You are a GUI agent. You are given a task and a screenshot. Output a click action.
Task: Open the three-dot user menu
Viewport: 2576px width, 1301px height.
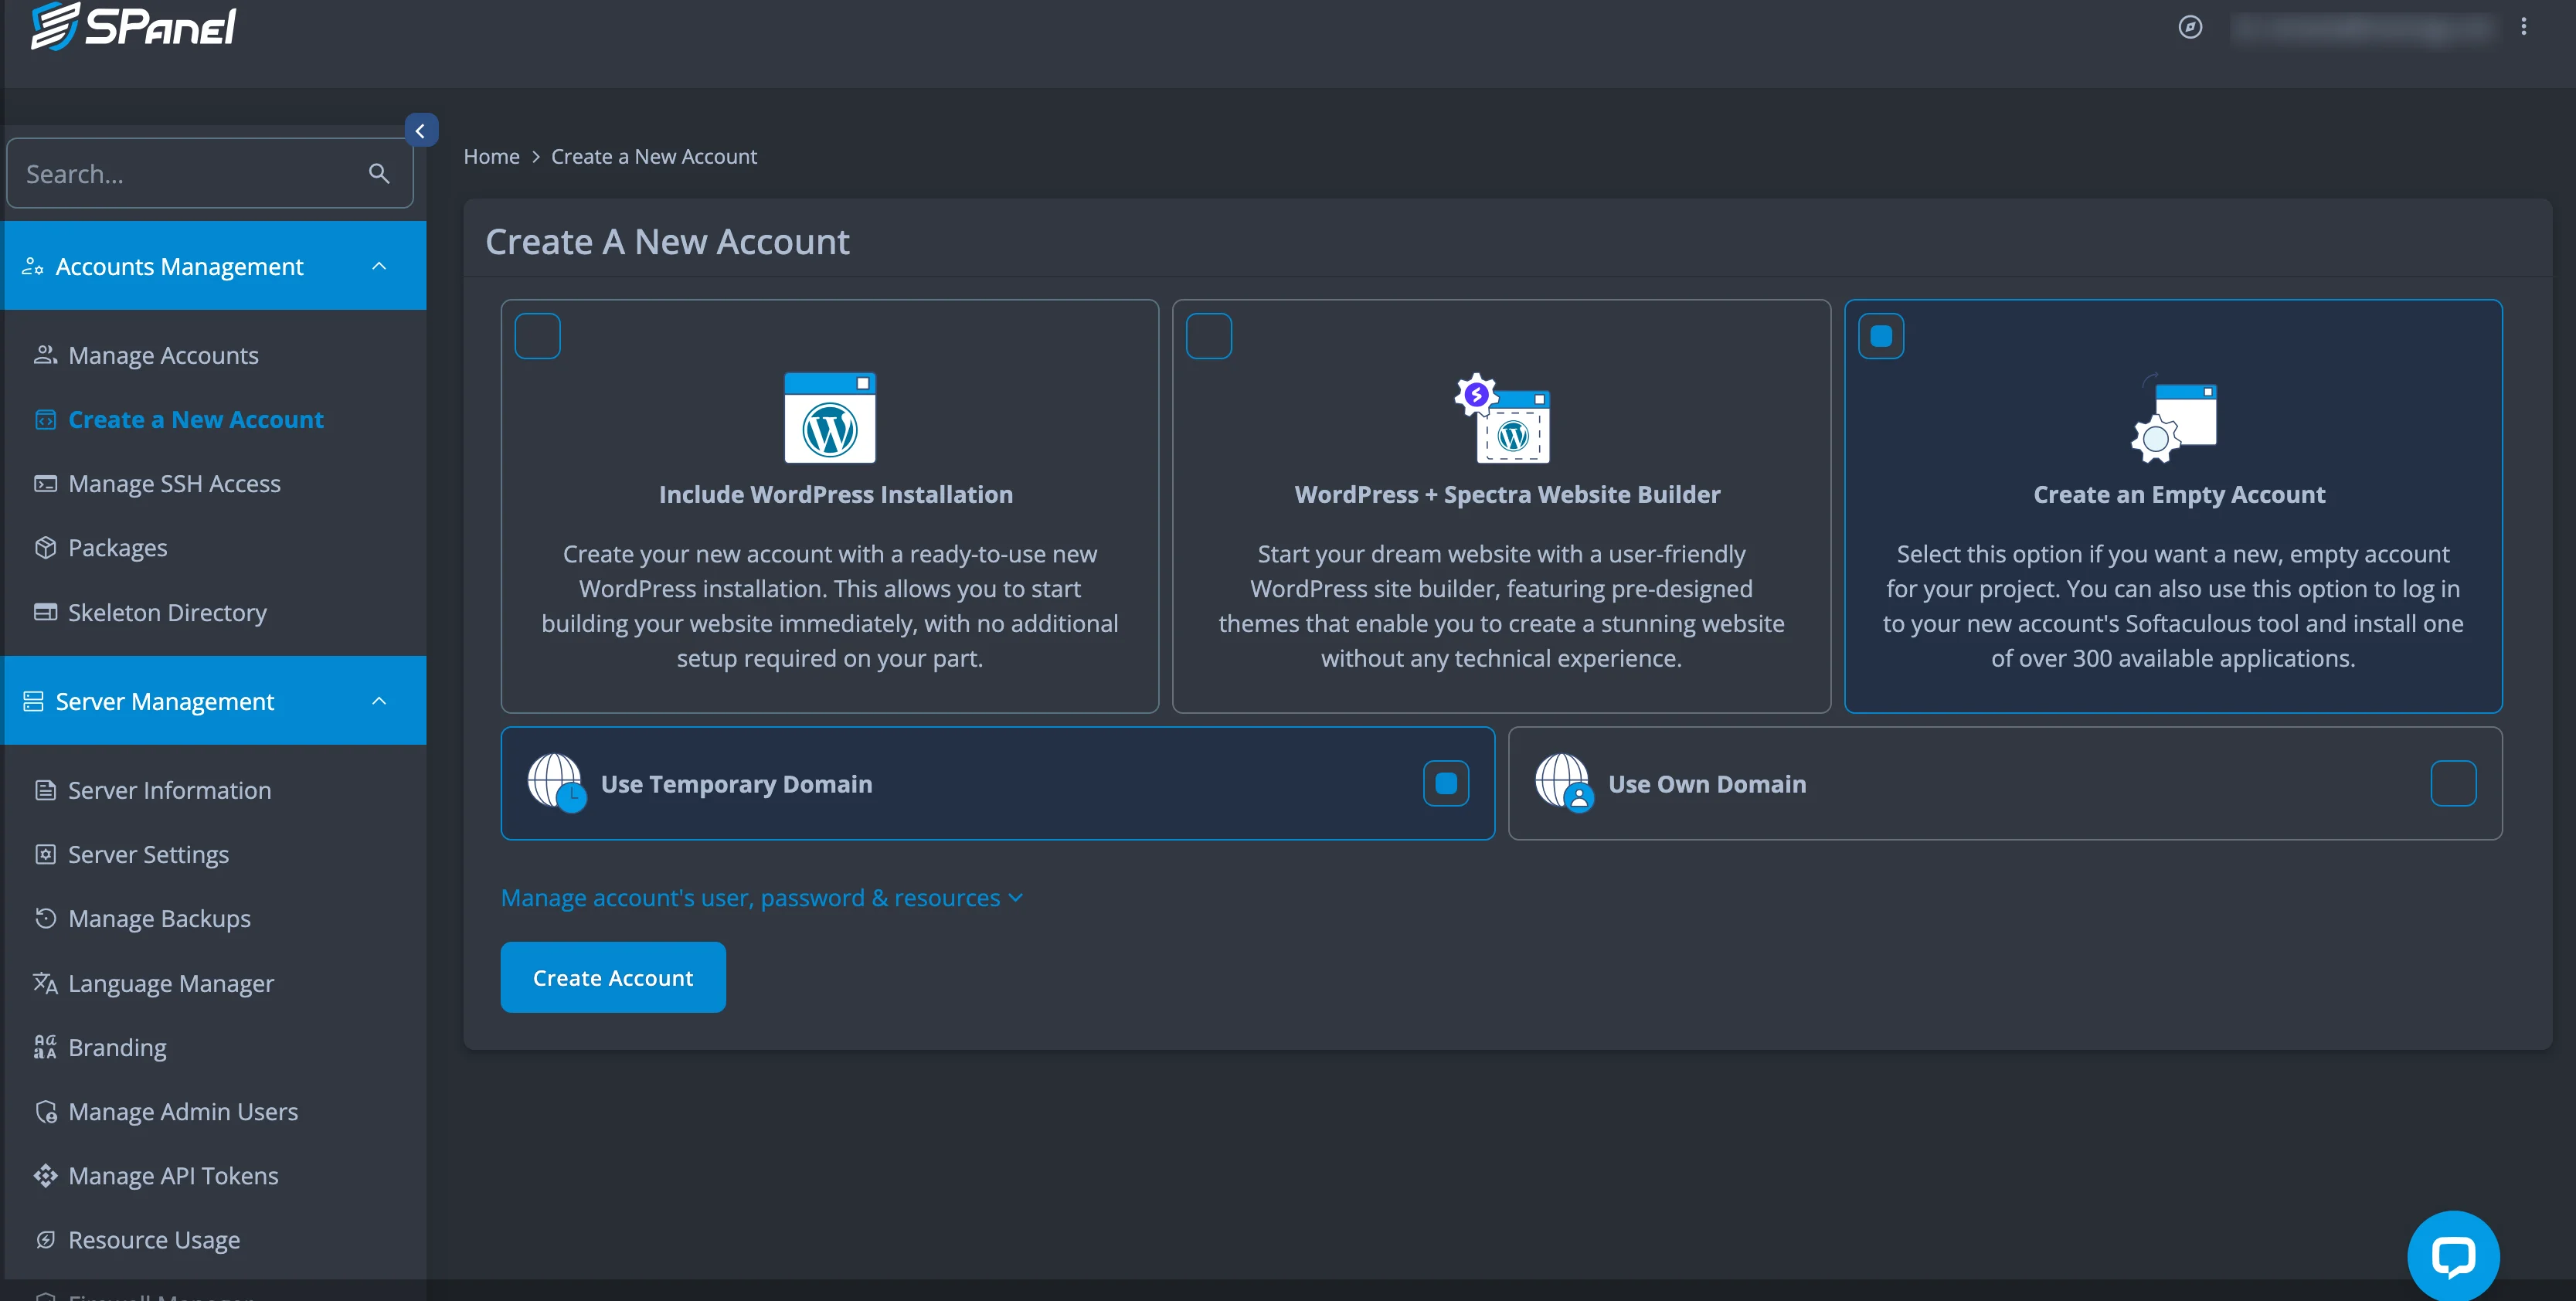point(2523,27)
